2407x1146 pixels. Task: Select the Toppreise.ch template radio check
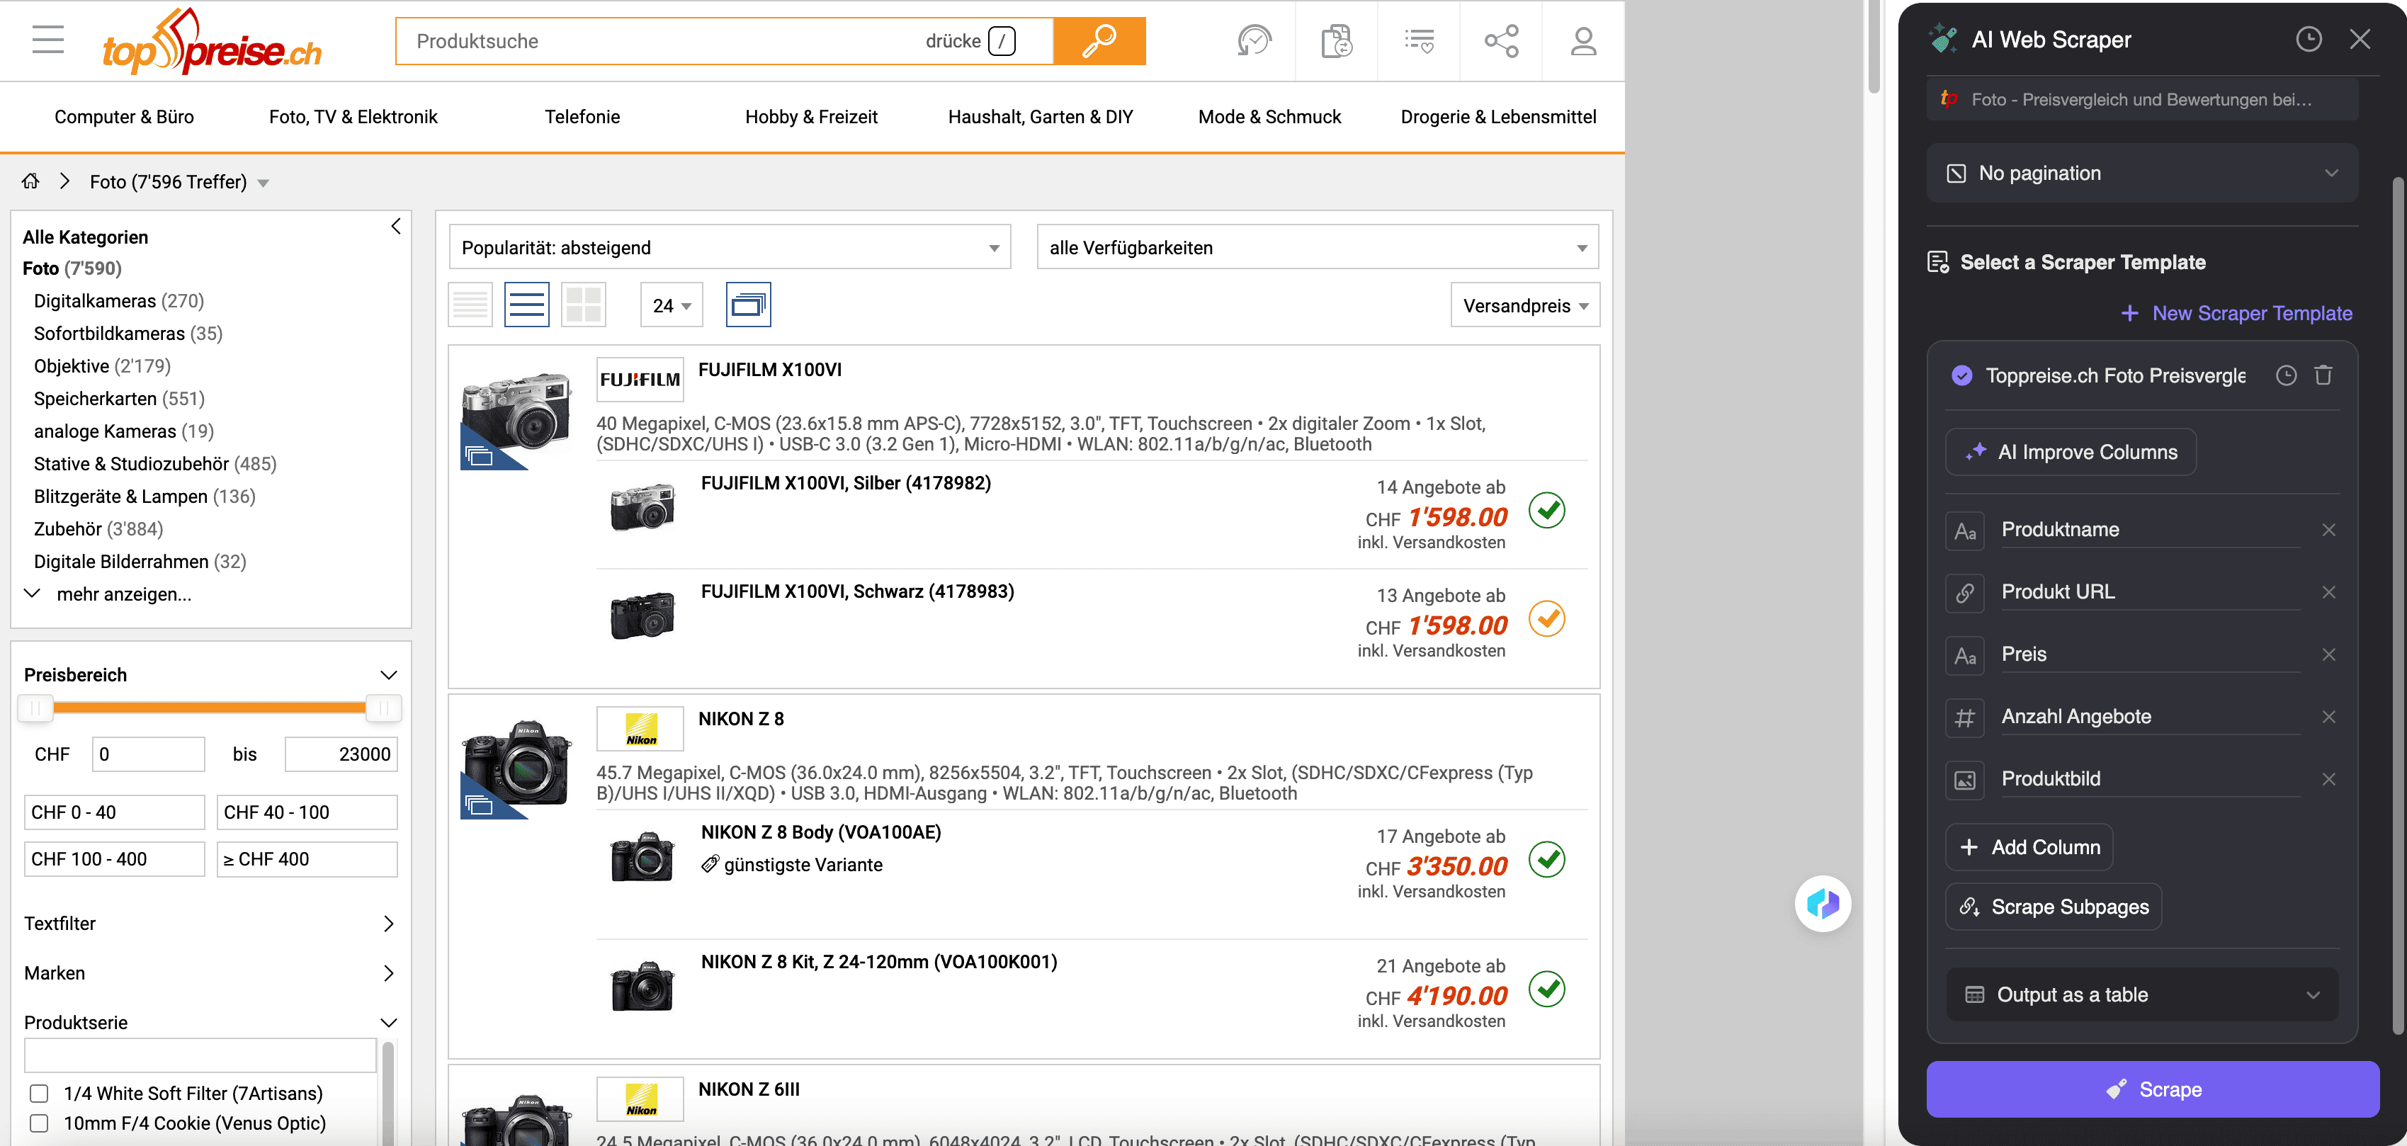coord(1961,375)
